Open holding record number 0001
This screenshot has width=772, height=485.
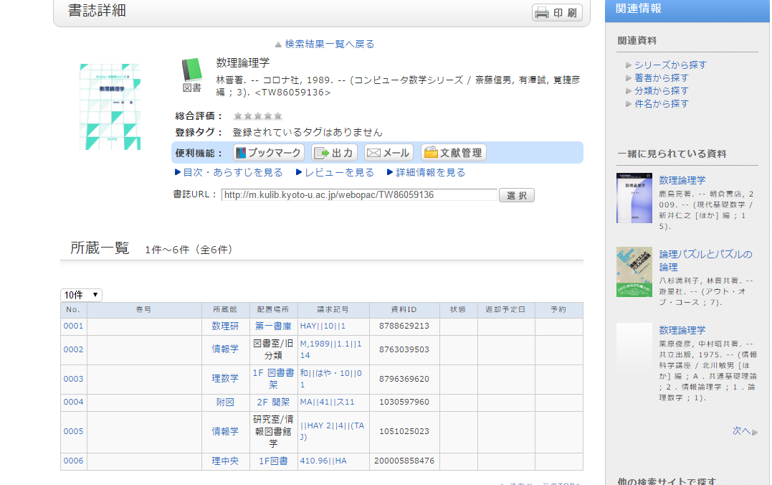[73, 326]
